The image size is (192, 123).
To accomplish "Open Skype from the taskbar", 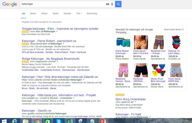I will click(59, 121).
